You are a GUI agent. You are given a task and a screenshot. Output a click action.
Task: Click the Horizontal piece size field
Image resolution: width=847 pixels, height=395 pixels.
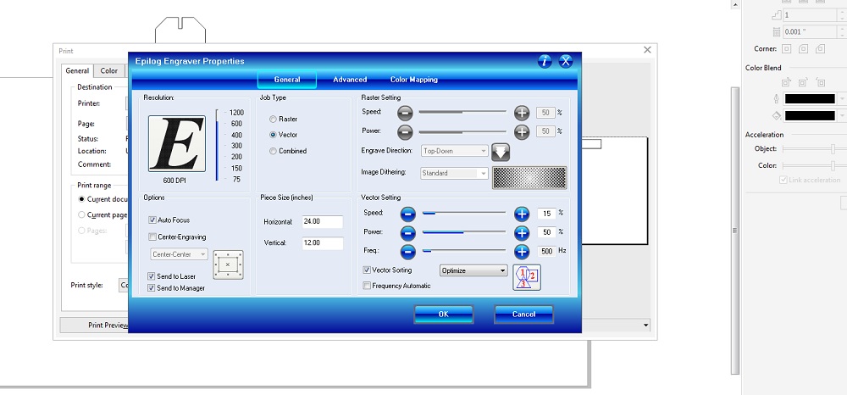tap(323, 221)
